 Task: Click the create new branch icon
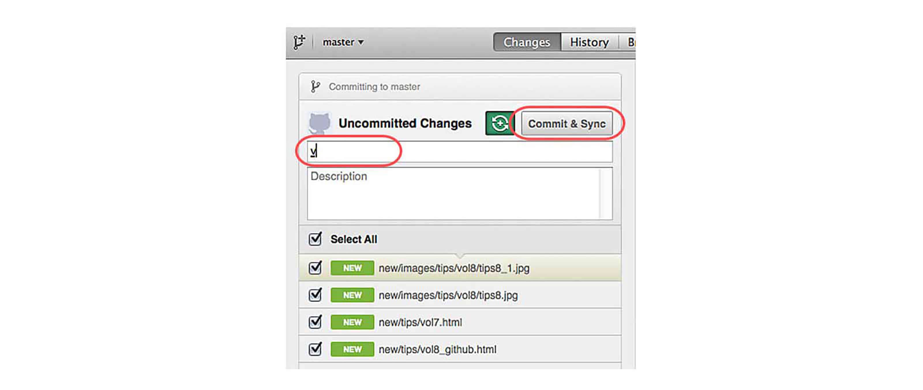299,42
